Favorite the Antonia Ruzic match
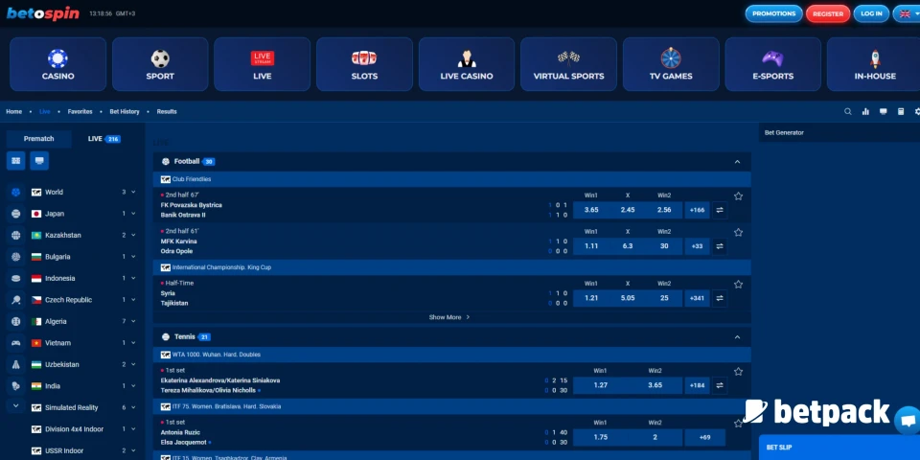This screenshot has width=920, height=460. 738,423
